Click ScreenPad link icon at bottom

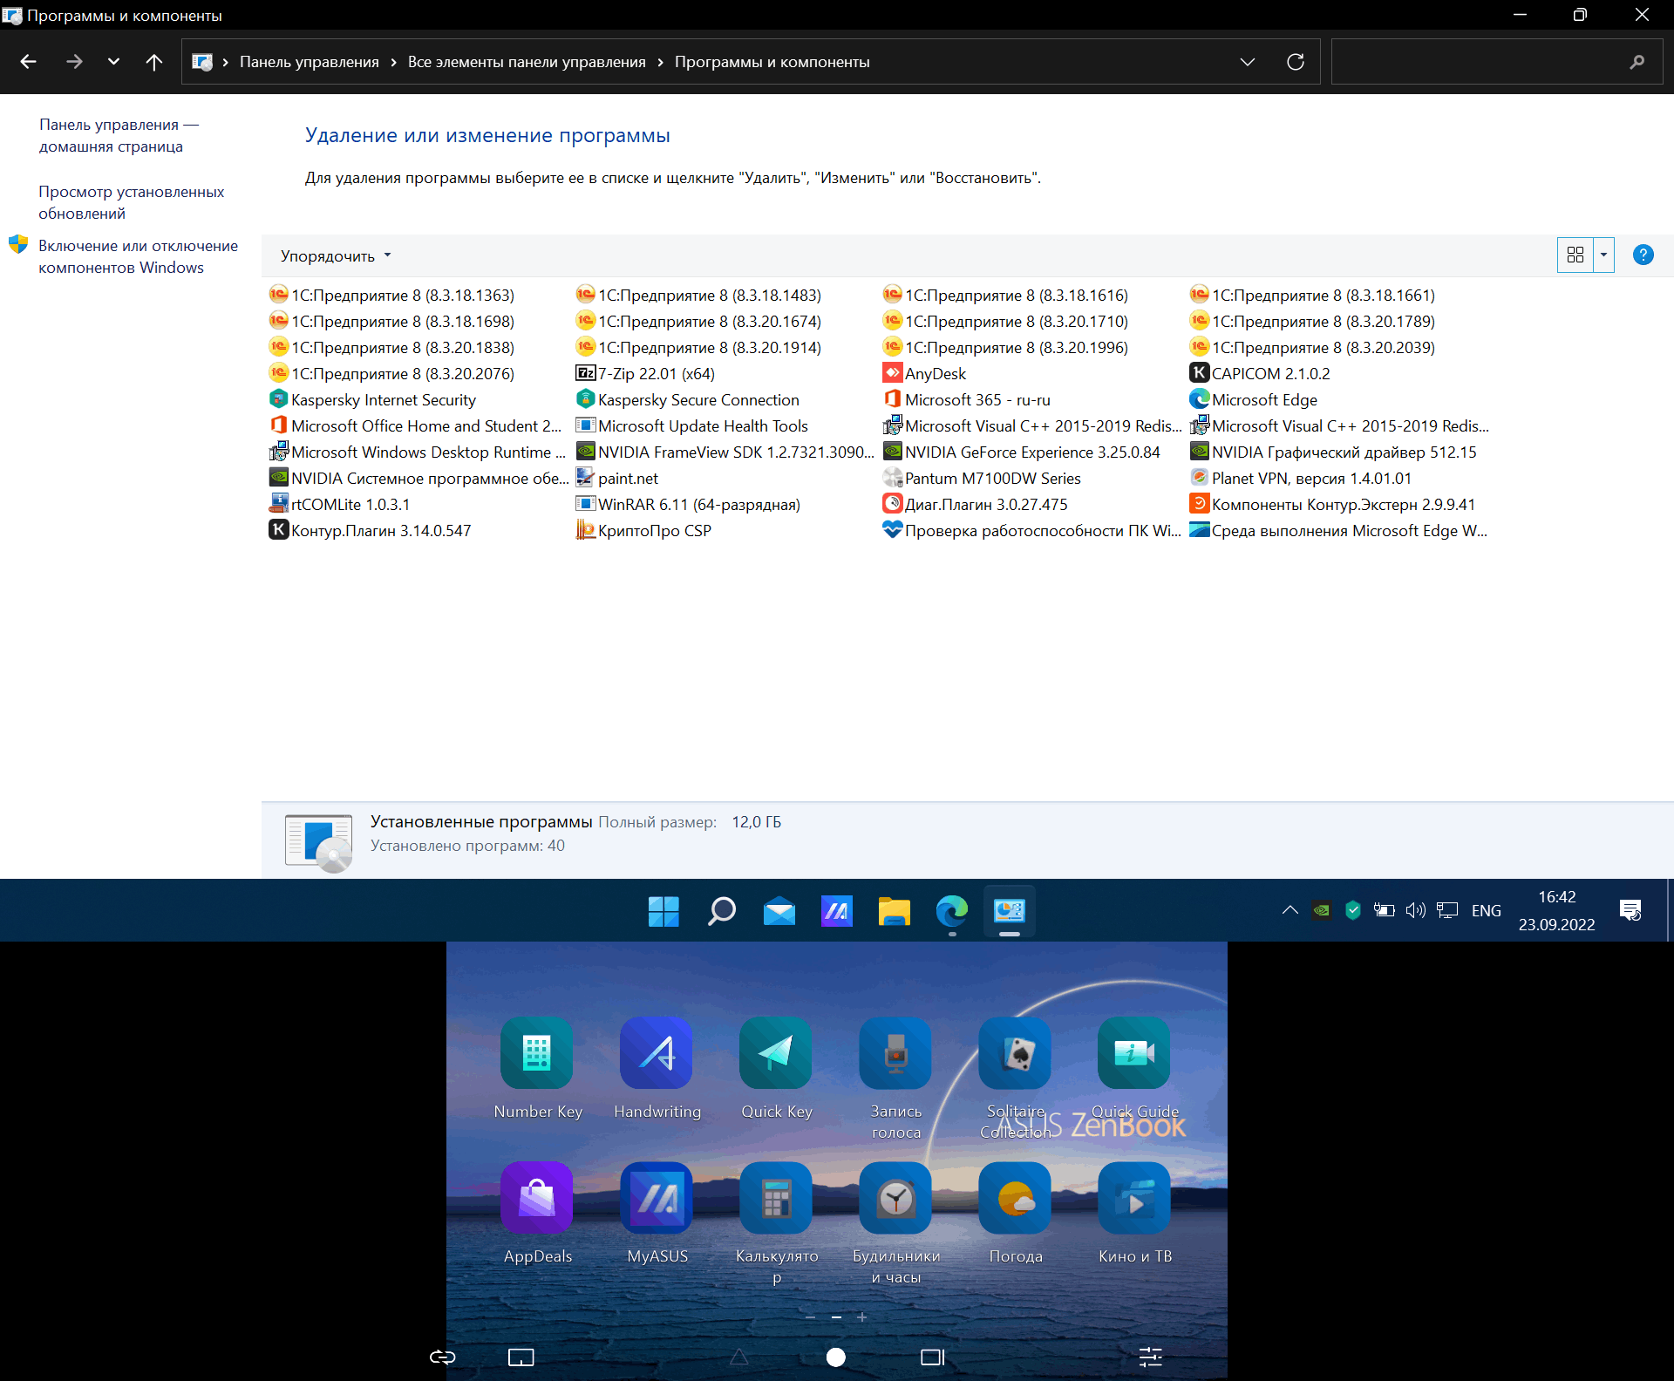tap(443, 1357)
